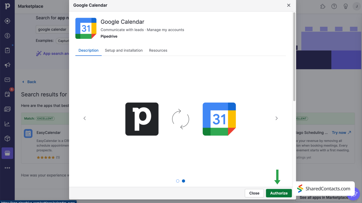The width and height of the screenshot is (362, 203).
Task: Click the Close button in dialog
Action: pyautogui.click(x=254, y=193)
